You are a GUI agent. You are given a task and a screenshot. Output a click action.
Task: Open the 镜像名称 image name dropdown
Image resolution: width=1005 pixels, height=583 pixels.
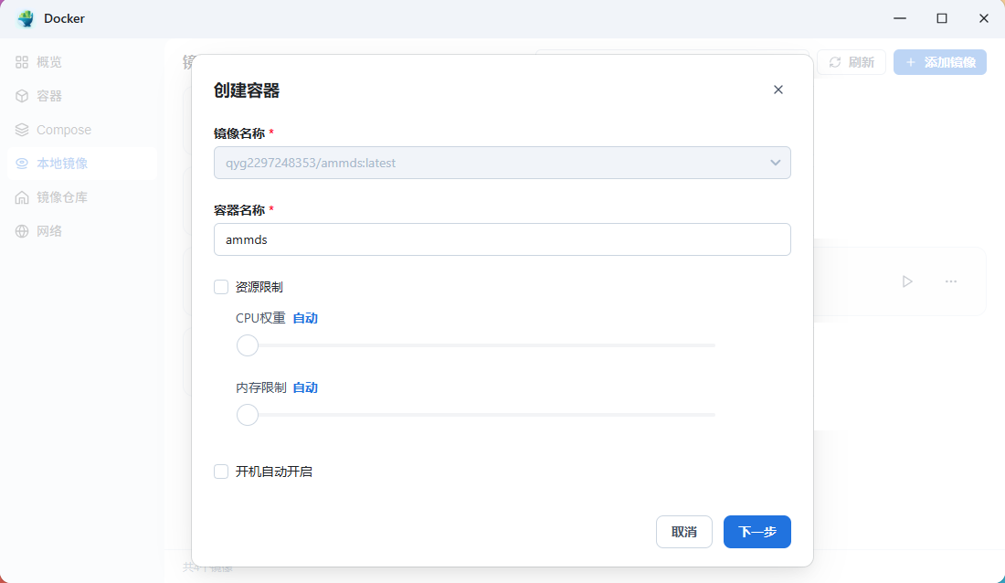click(775, 163)
